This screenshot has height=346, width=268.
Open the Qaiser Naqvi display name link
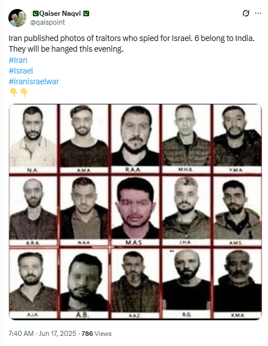click(x=61, y=13)
